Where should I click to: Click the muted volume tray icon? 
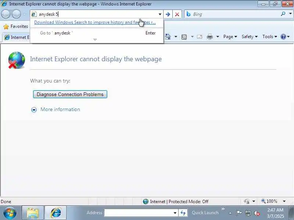[257, 213]
